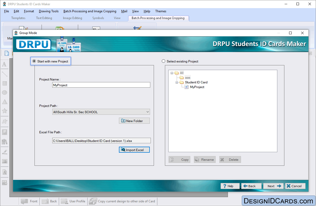
Task: Click the Delete project button
Action: point(230,159)
